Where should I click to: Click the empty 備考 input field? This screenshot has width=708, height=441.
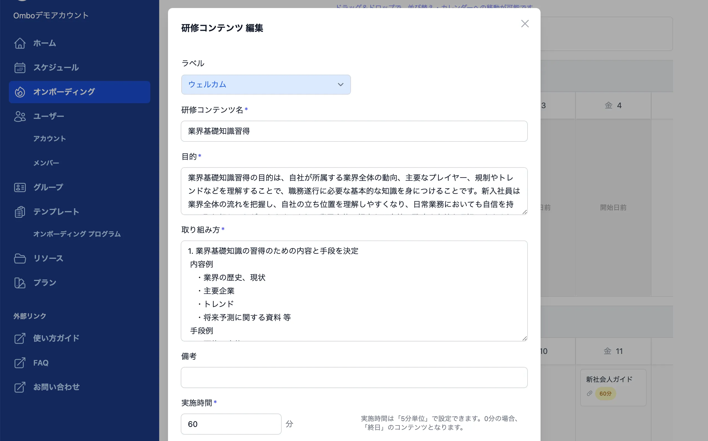coord(354,377)
